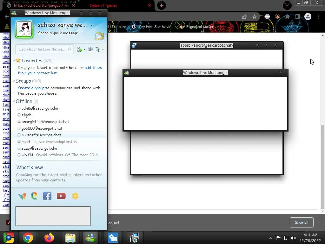This screenshot has height=244, width=325.
Task: Click Messenger taskbar icon
Action: click(90, 238)
